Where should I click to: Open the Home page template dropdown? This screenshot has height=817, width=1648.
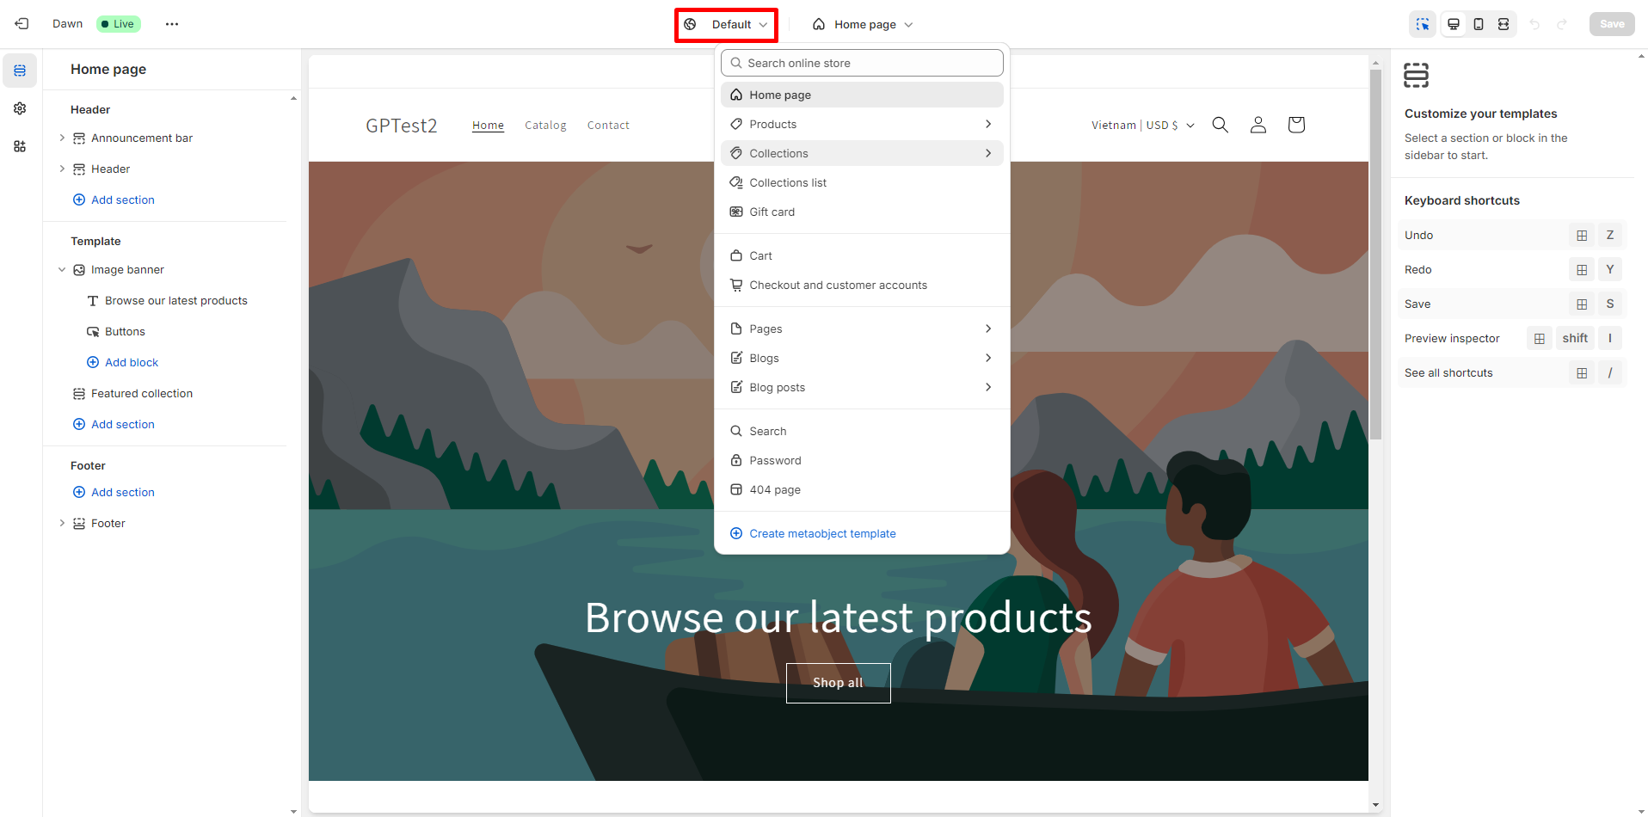863,24
